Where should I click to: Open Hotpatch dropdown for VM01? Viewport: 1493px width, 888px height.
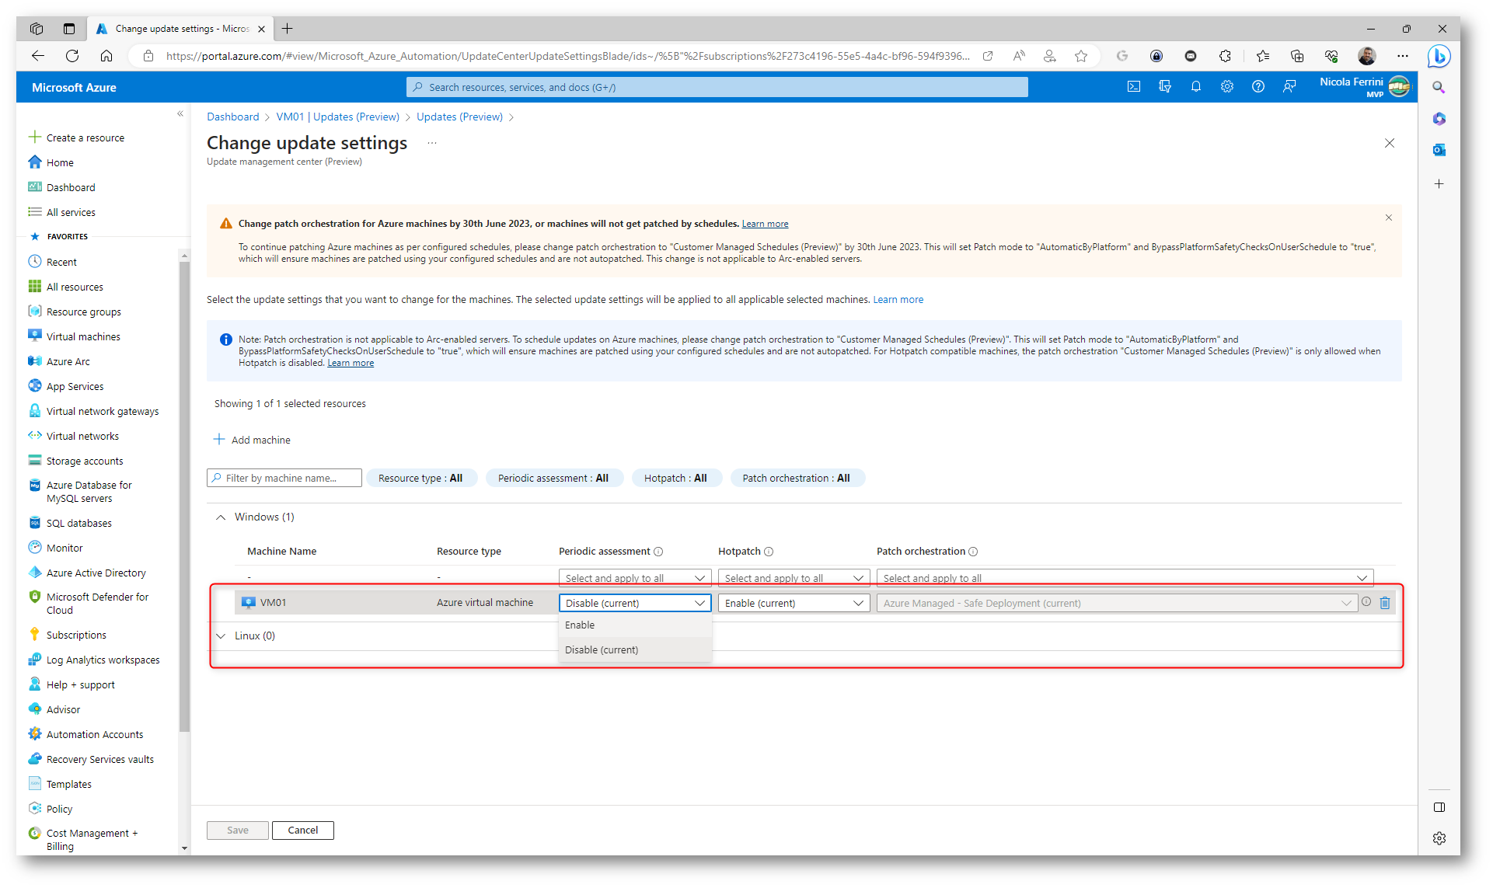[794, 603]
